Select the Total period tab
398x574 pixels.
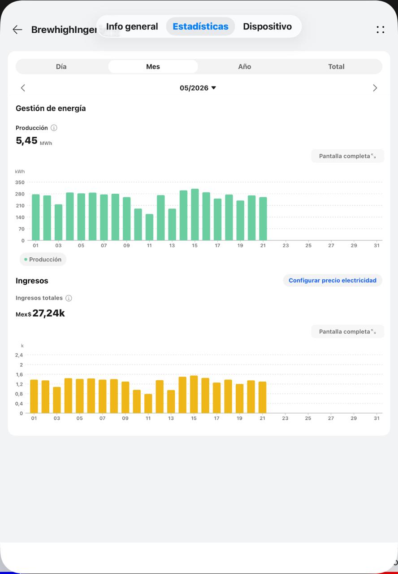(x=336, y=66)
